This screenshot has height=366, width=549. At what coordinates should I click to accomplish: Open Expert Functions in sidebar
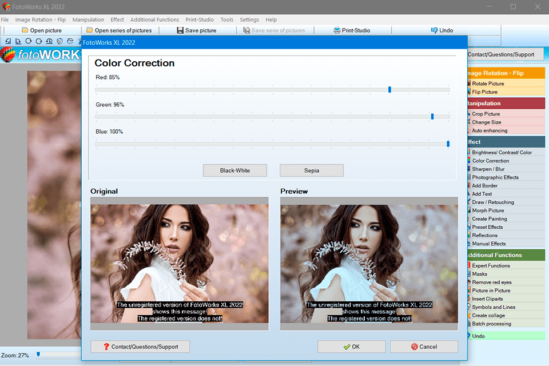[x=506, y=265]
